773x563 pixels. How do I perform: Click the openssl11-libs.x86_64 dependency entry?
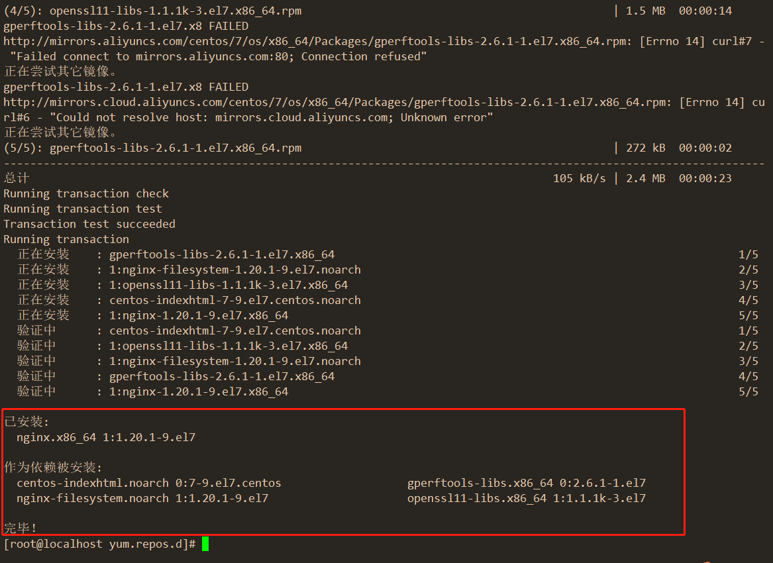tap(527, 498)
